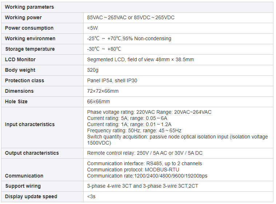Click the MODBUS-RTU communication protocol line
Viewport: 276px width, 204px height.
pos(133,170)
